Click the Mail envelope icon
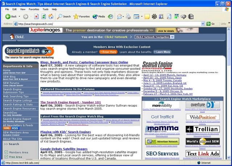 tap(119, 17)
